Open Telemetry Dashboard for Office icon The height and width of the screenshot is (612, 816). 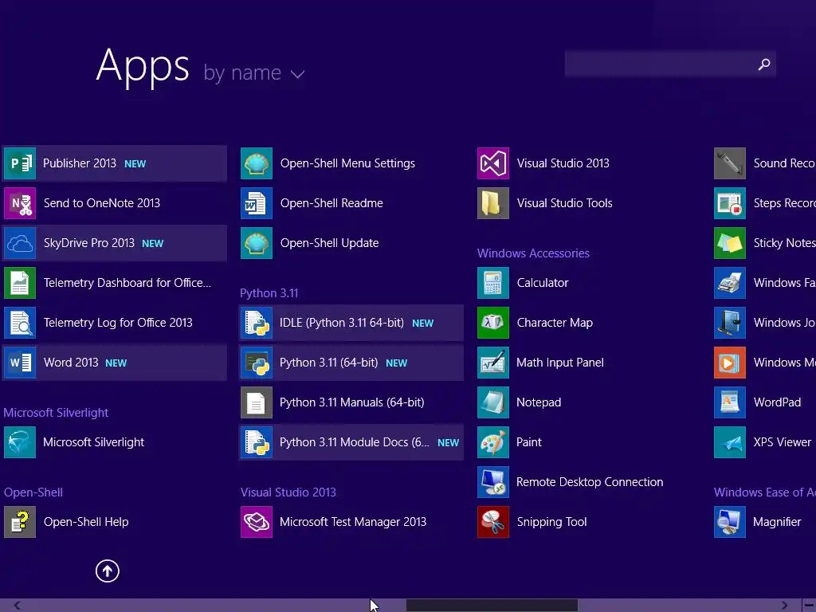(x=20, y=283)
